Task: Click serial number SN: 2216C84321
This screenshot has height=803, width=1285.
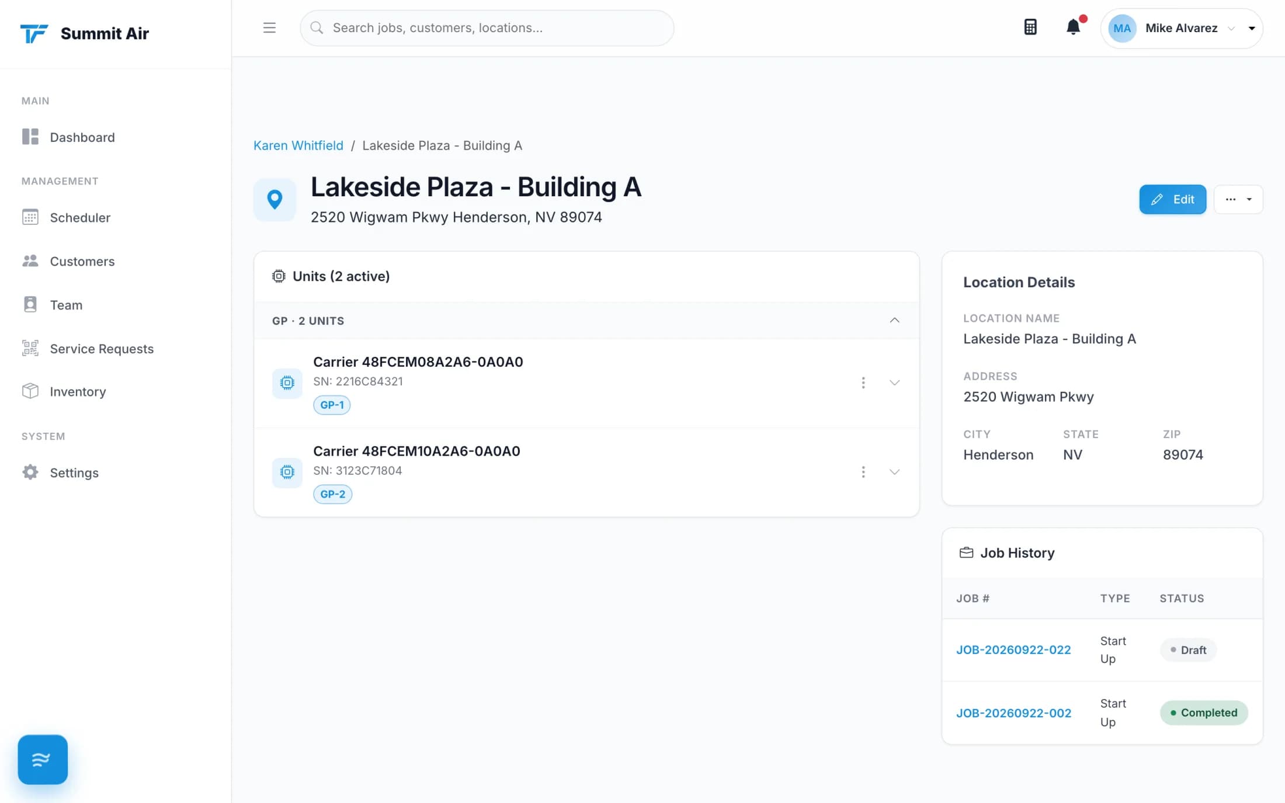Action: (x=357, y=381)
